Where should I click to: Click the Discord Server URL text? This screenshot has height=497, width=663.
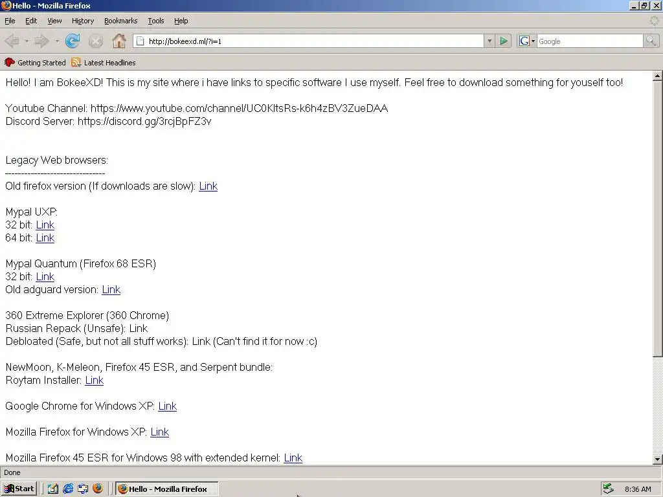144,121
